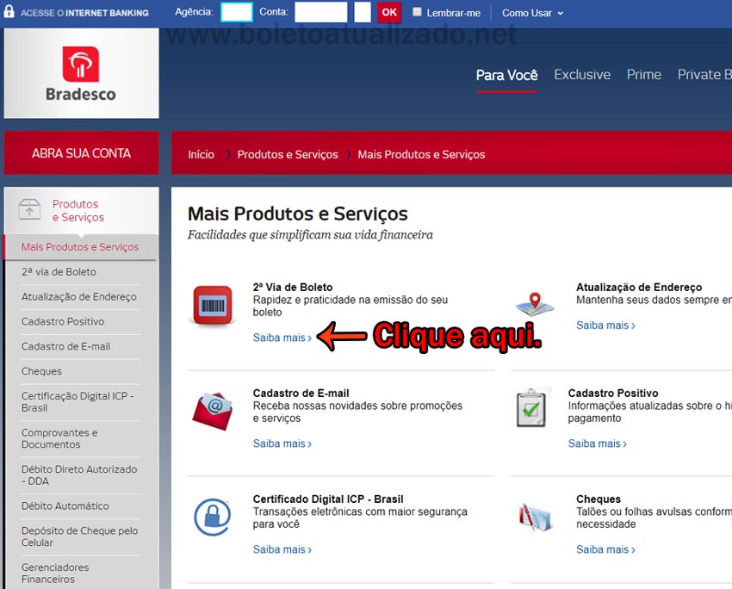732x589 pixels.
Task: Click the Bradesco logo
Action: pyautogui.click(x=80, y=72)
